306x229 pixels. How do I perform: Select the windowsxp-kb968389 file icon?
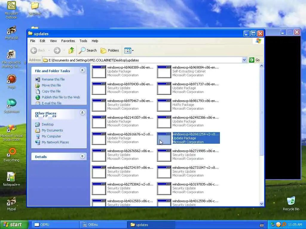(x=99, y=72)
